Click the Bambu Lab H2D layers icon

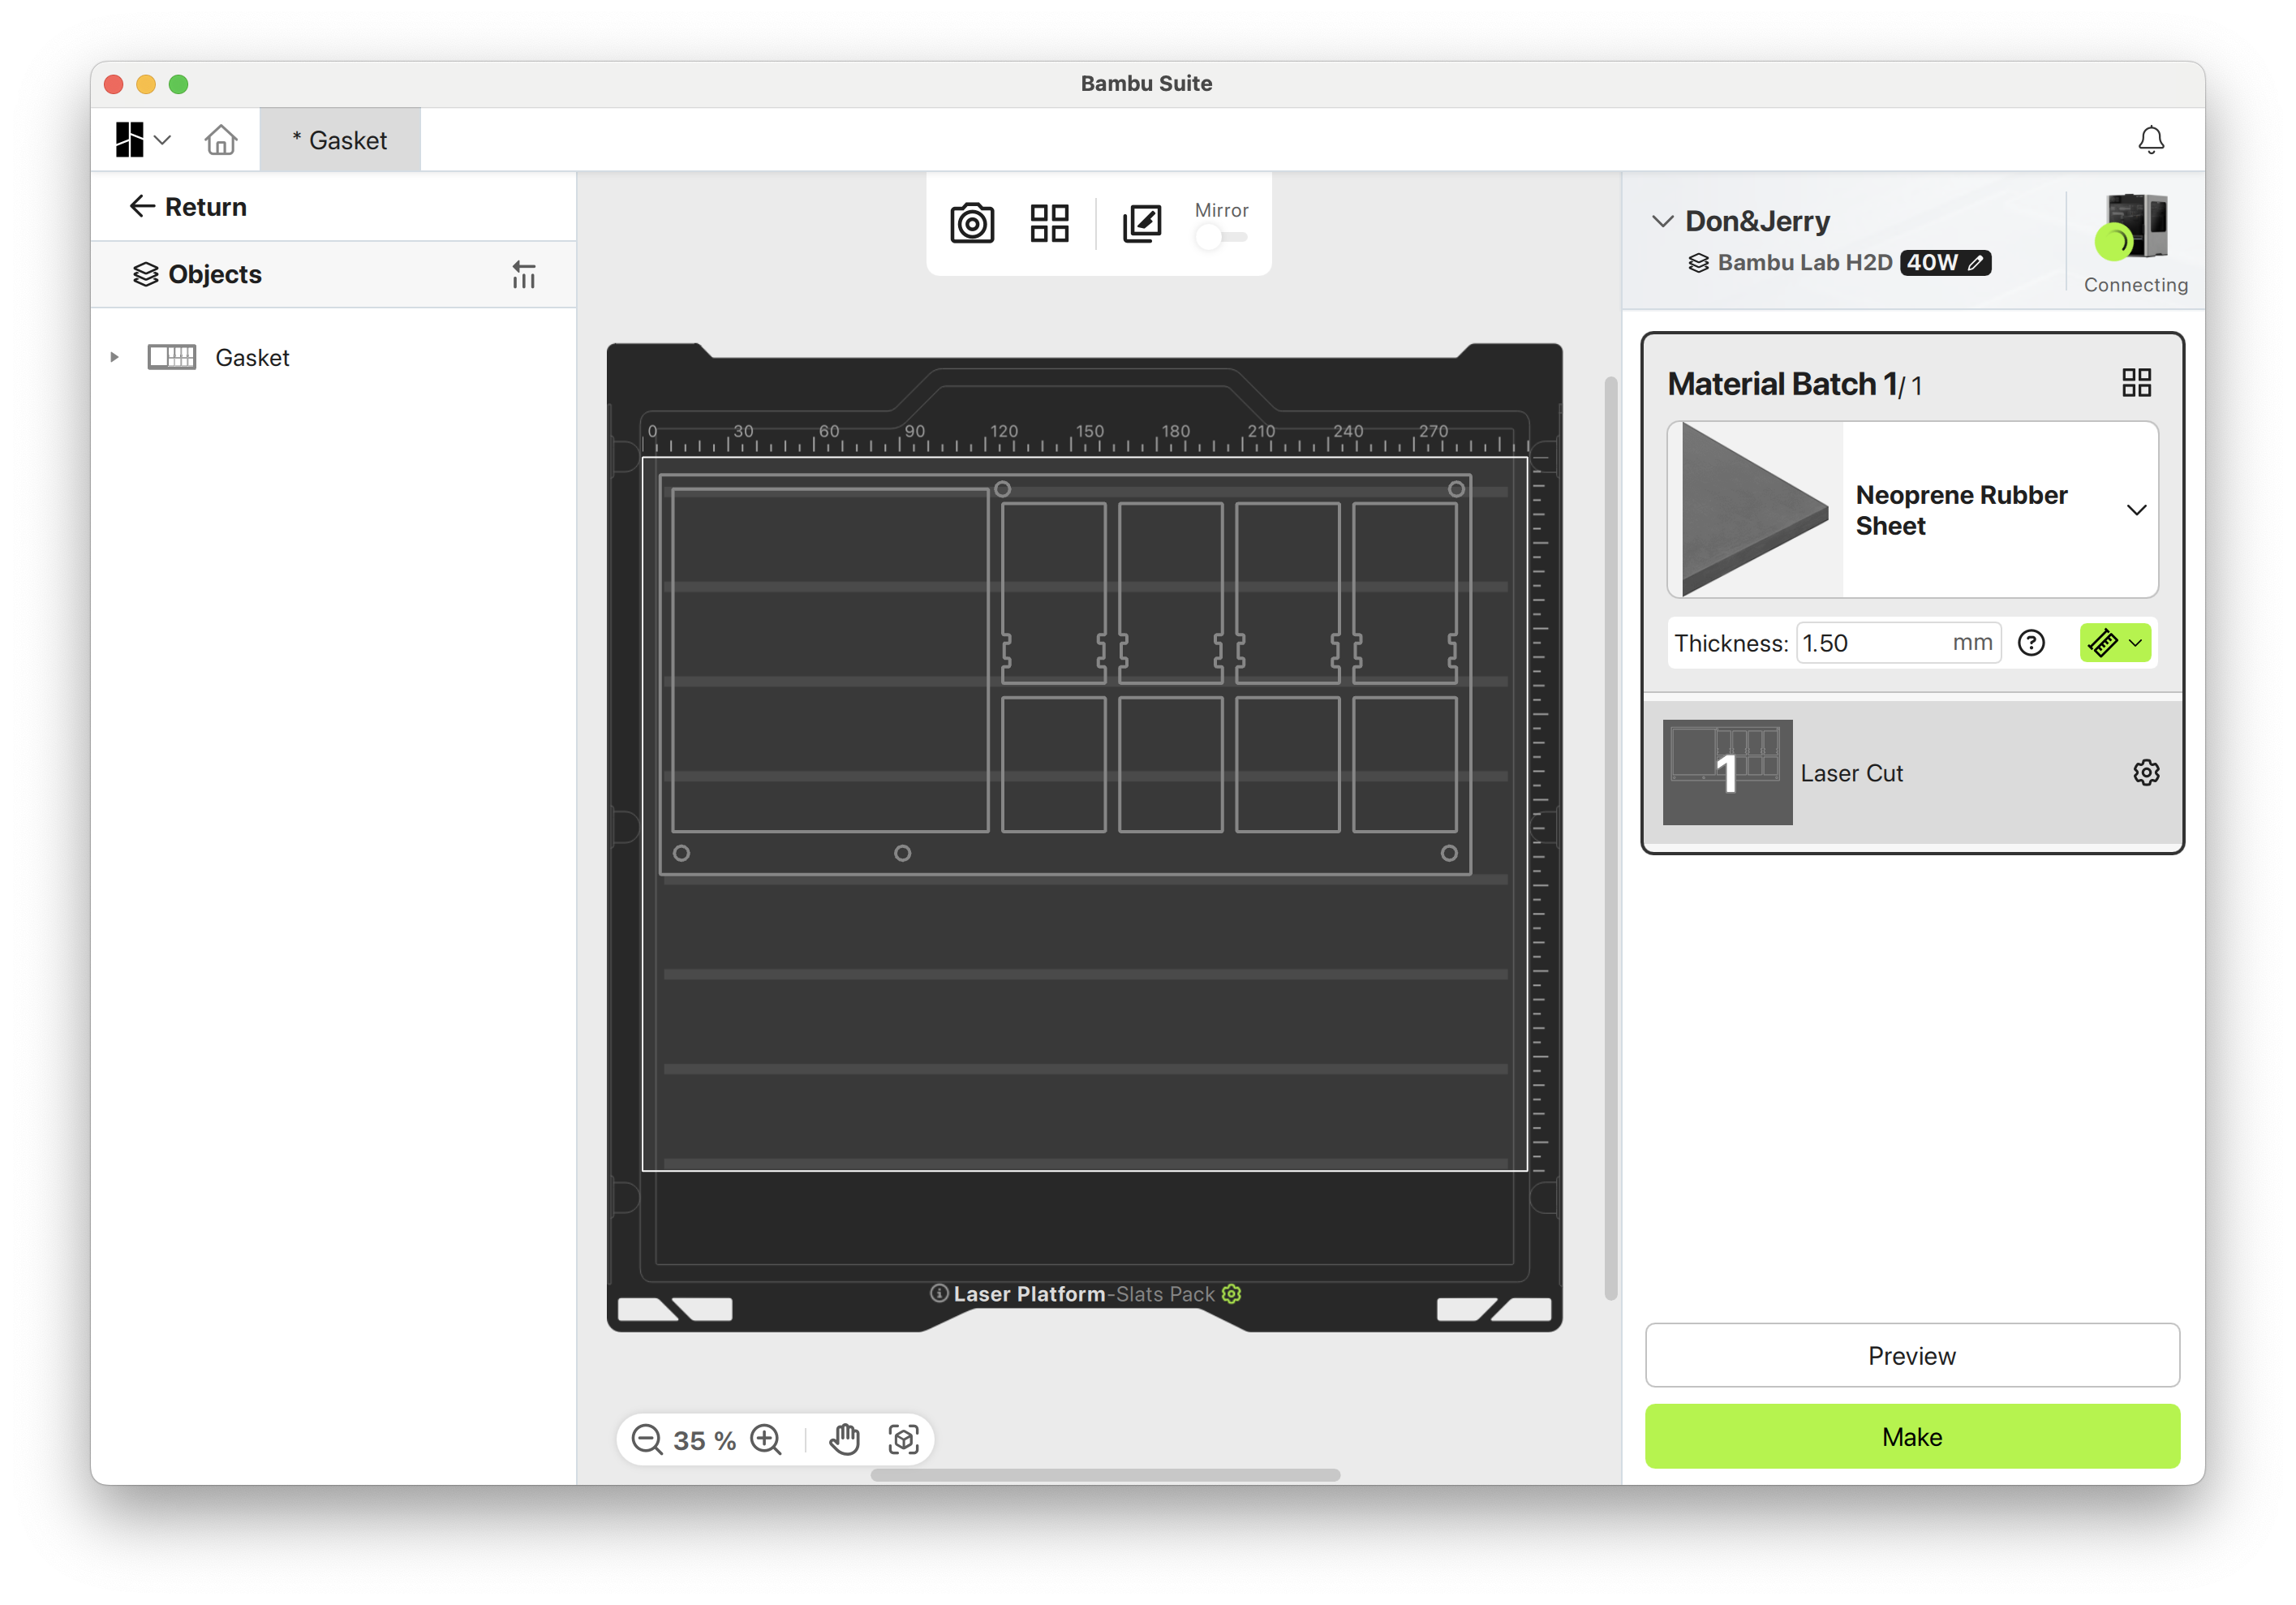1698,263
